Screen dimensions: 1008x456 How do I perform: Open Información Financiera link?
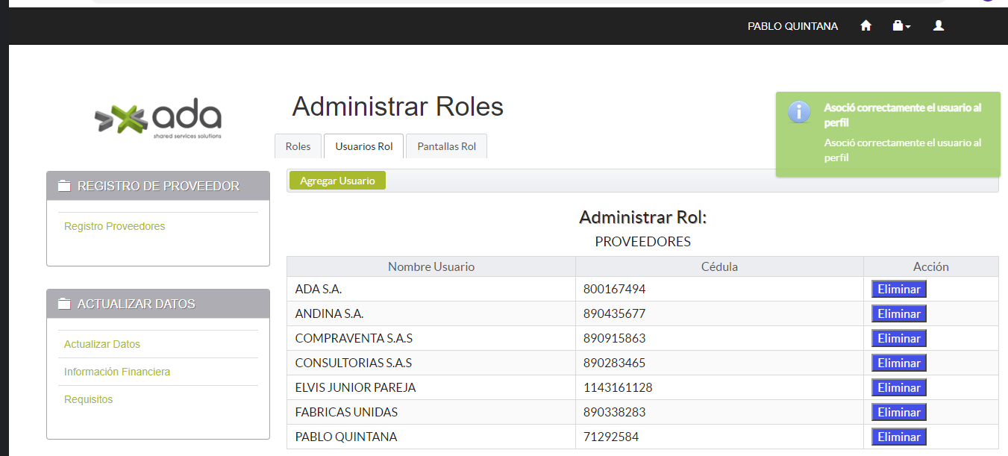click(x=117, y=372)
